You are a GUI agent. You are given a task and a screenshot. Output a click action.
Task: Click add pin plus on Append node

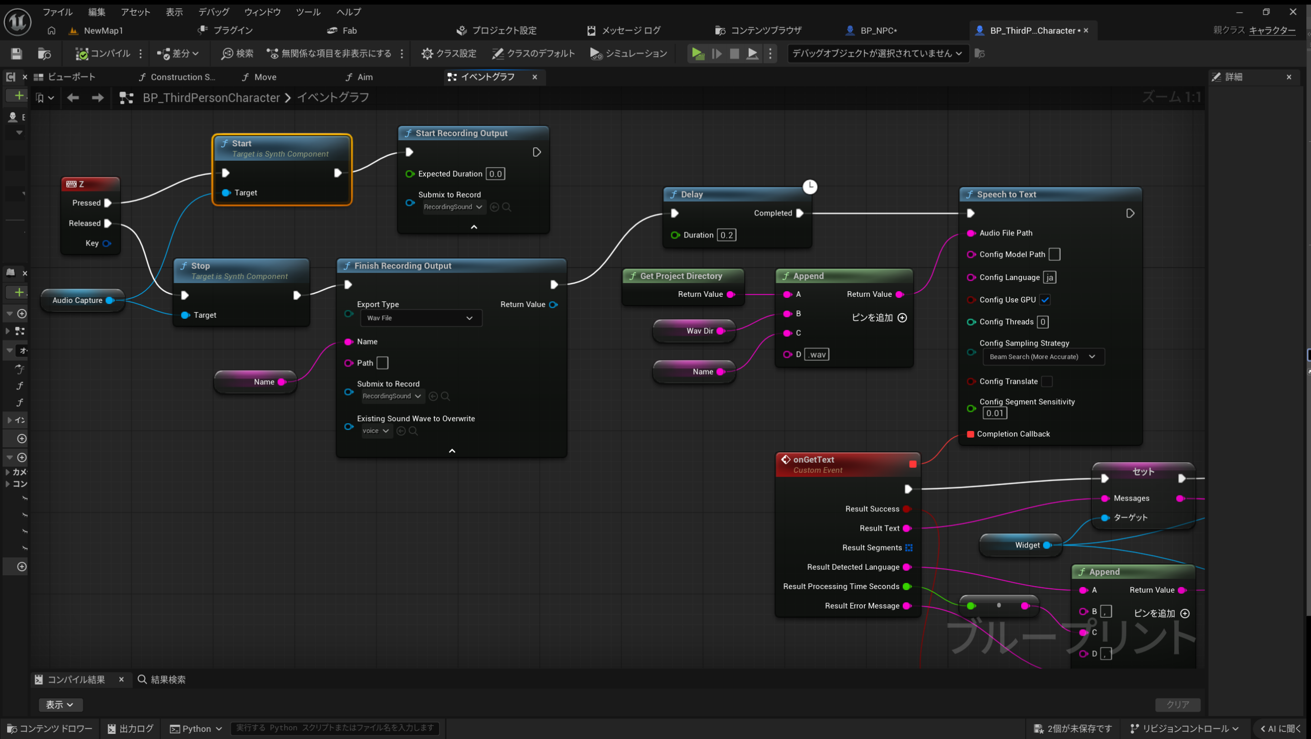click(x=902, y=318)
